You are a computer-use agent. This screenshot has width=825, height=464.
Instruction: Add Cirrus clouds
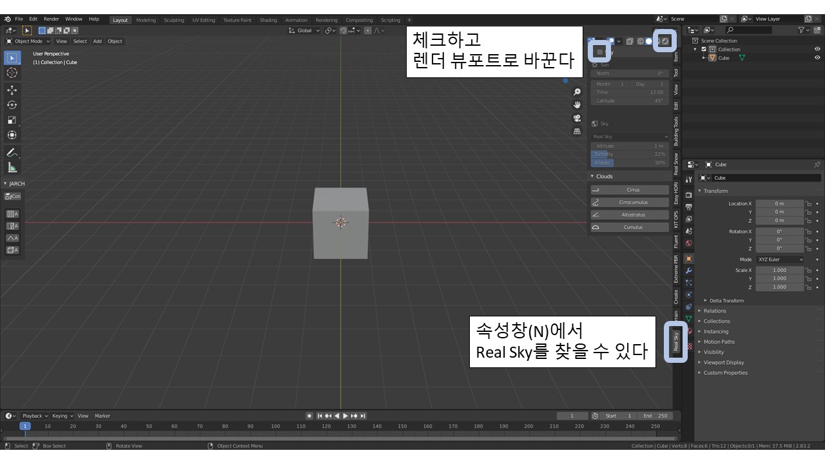pos(630,190)
